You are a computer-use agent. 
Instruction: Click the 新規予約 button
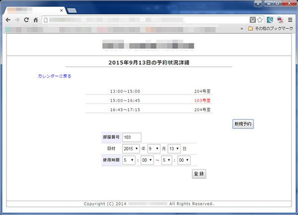(243, 123)
